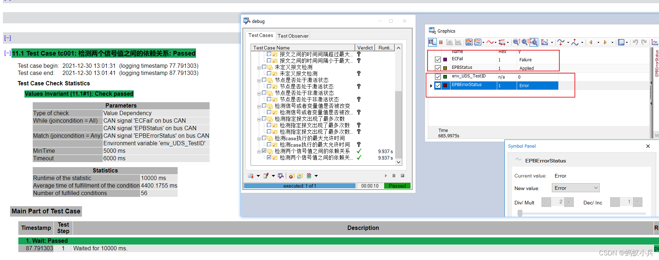Uncheck the EPBErrorStatus signal checkbox
The image size is (659, 260).
point(438,85)
